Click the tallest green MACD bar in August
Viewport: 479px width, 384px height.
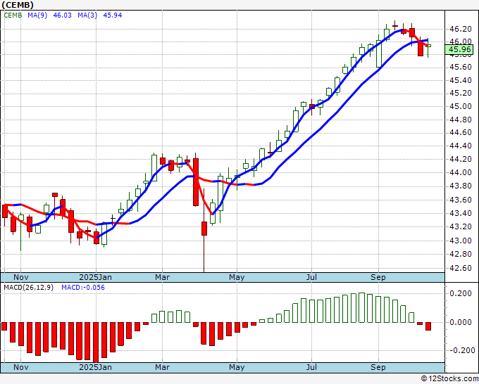tap(361, 307)
